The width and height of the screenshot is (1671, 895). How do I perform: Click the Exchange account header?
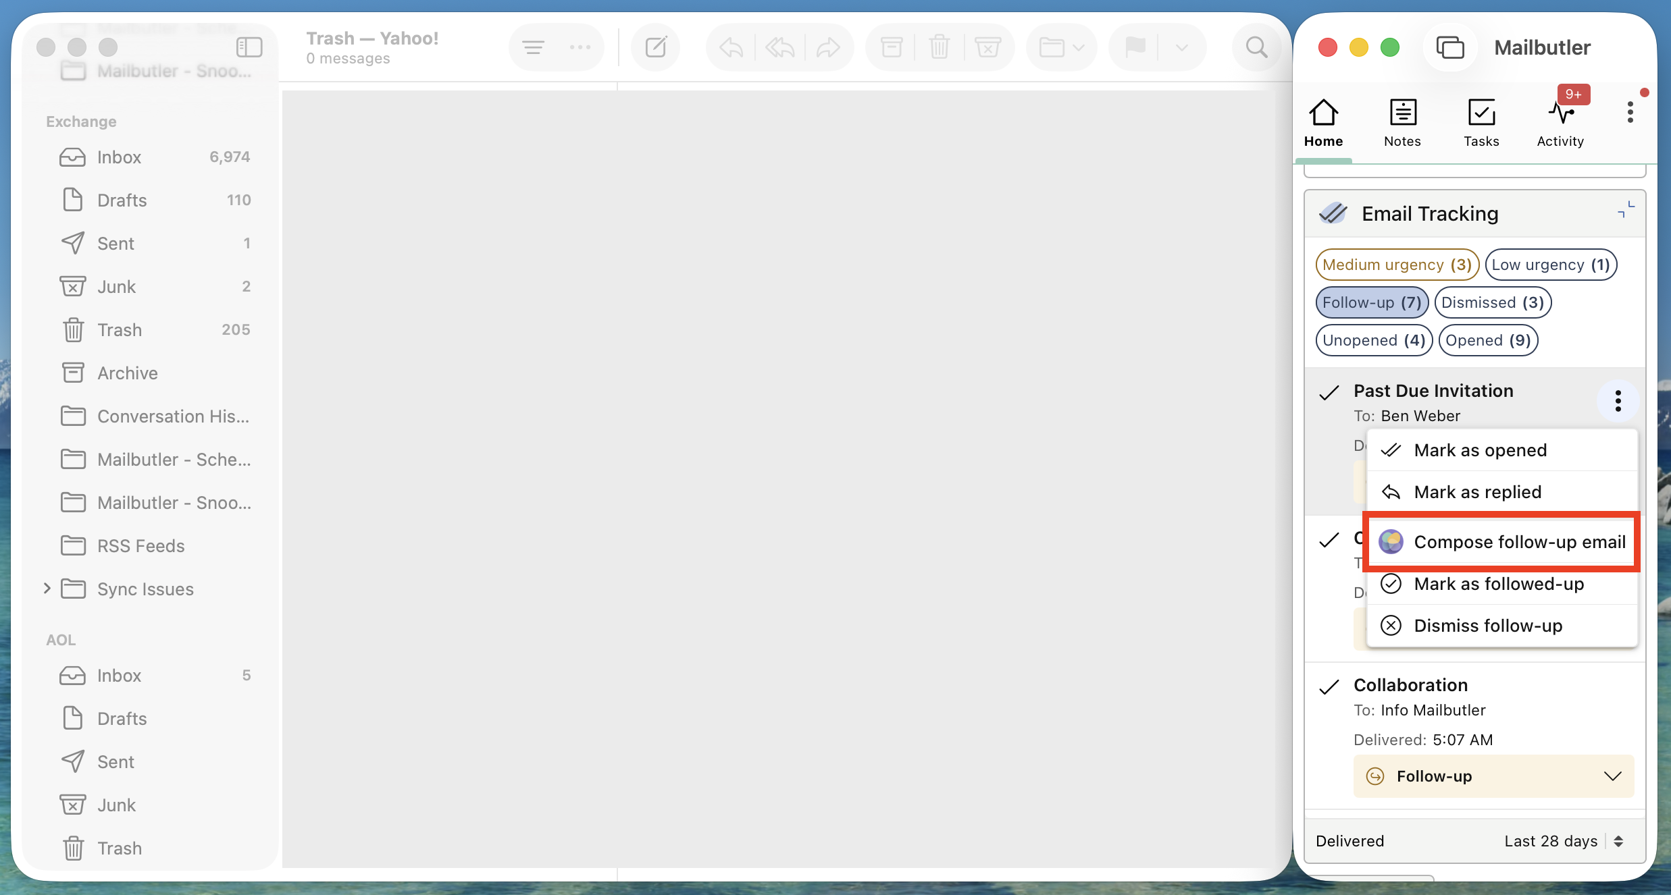[81, 121]
